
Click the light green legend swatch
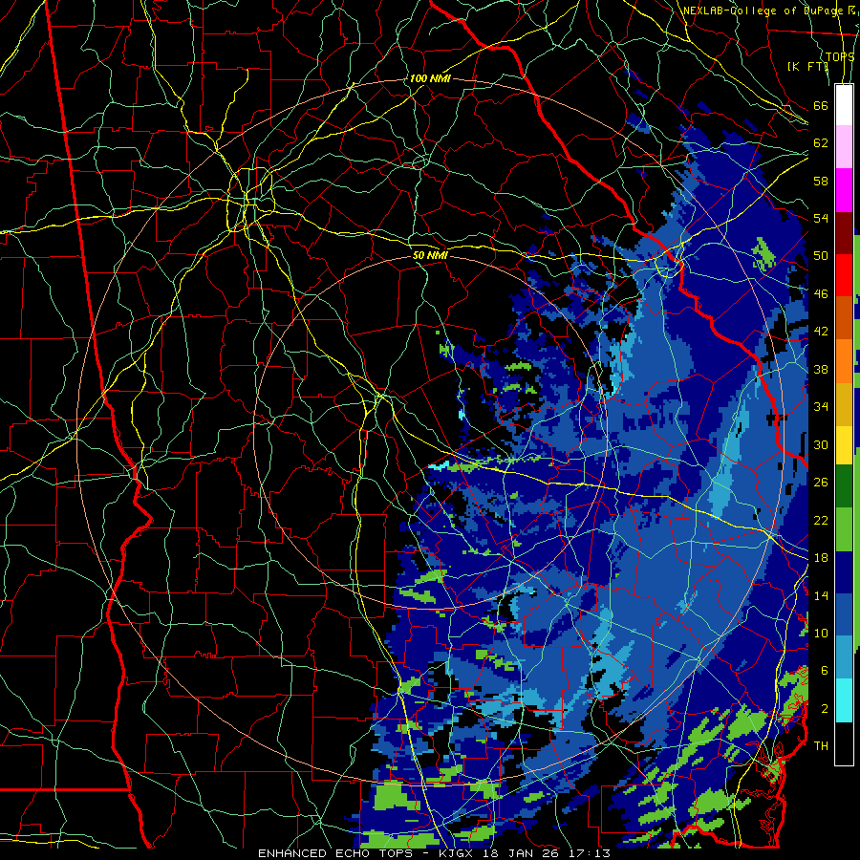coord(844,531)
